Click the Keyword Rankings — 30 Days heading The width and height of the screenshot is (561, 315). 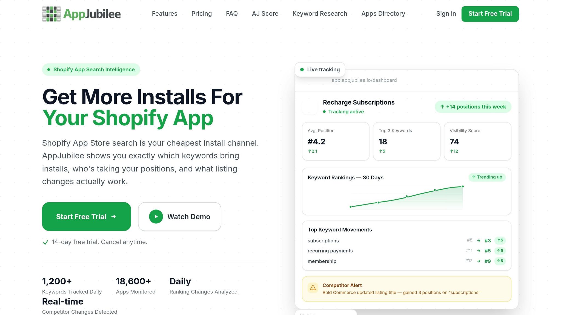coord(345,177)
